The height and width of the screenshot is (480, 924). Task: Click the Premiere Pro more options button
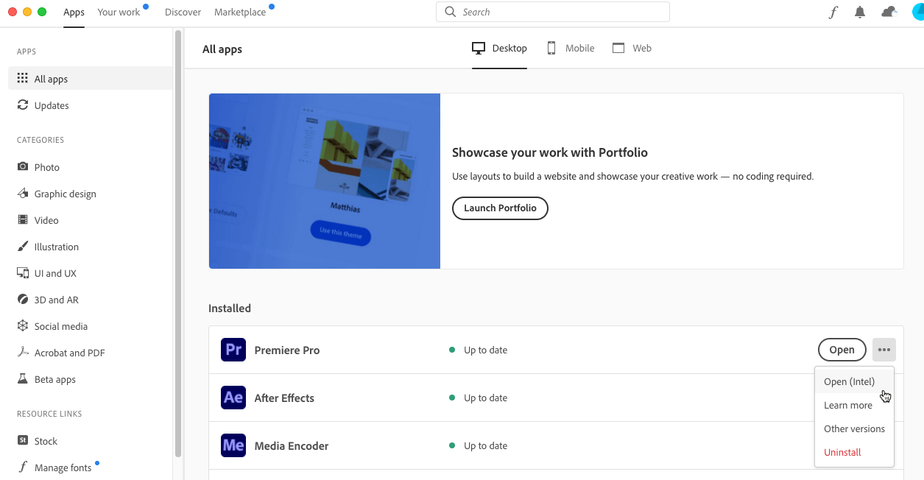[884, 350]
